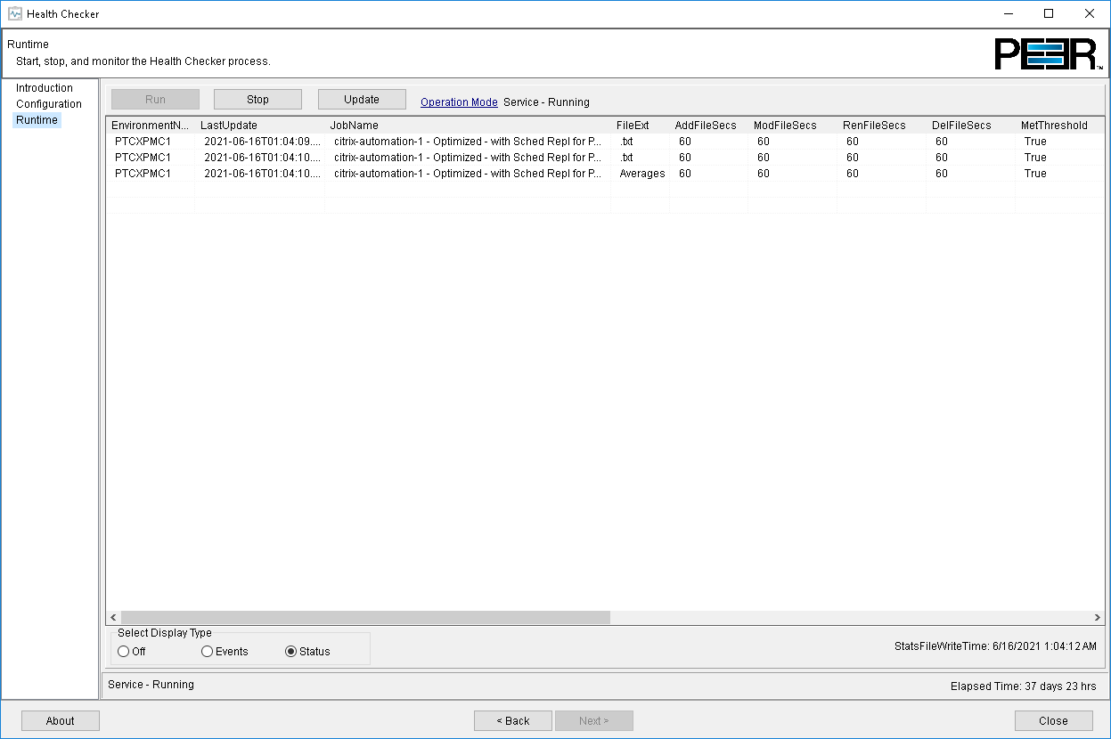Select the Runtime page in sidebar

coord(37,120)
